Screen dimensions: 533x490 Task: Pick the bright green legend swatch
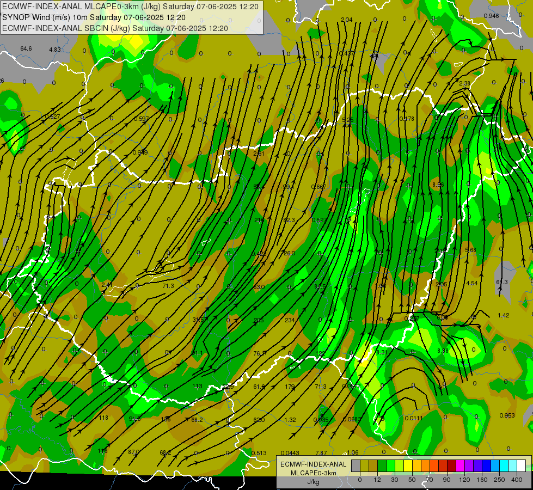pyautogui.click(x=391, y=465)
